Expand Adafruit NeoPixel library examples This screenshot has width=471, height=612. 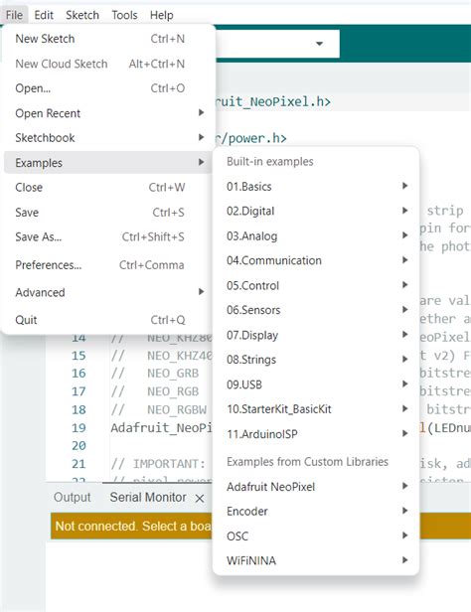(x=316, y=487)
